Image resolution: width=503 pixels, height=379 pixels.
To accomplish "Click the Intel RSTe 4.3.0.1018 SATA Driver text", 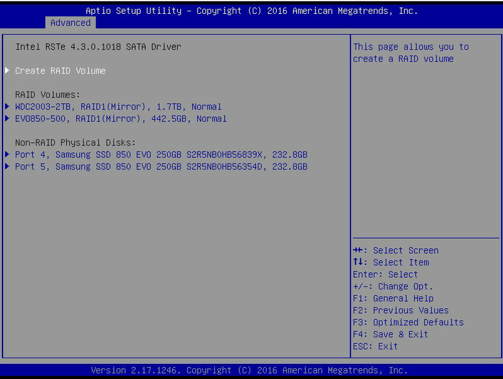I will click(x=99, y=47).
